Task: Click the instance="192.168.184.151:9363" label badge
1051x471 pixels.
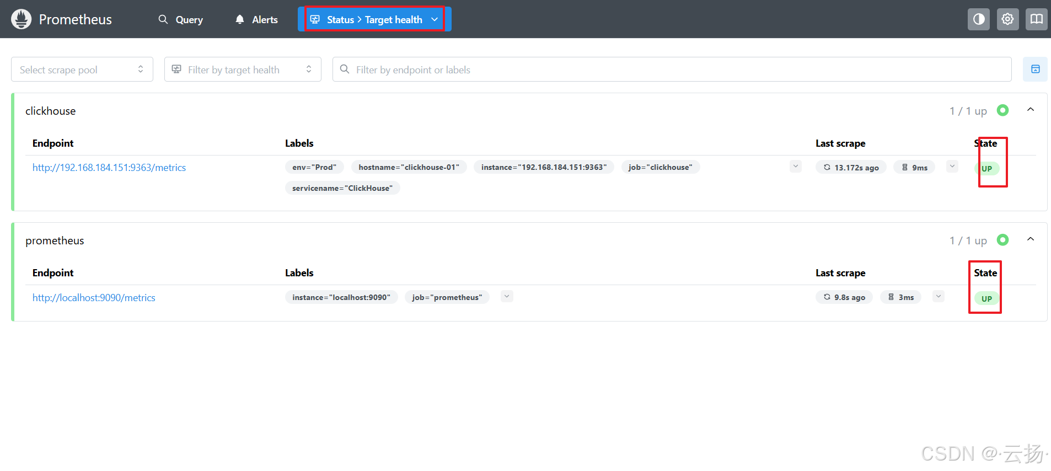Action: [x=544, y=167]
